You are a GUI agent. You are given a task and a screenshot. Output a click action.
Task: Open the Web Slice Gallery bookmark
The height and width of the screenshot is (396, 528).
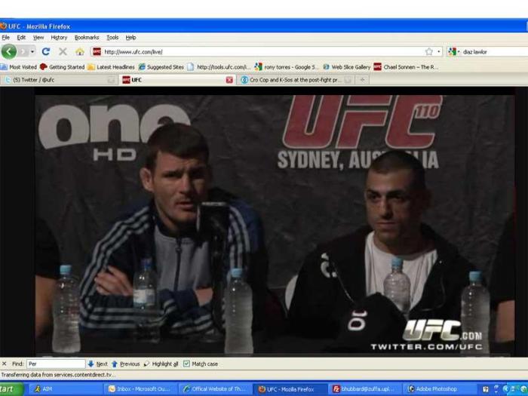point(346,67)
